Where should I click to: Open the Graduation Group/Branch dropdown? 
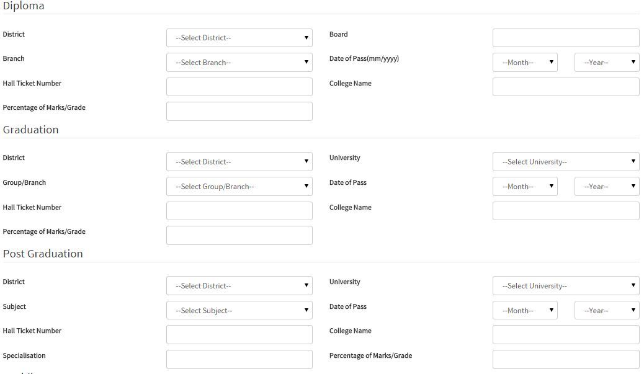point(239,187)
